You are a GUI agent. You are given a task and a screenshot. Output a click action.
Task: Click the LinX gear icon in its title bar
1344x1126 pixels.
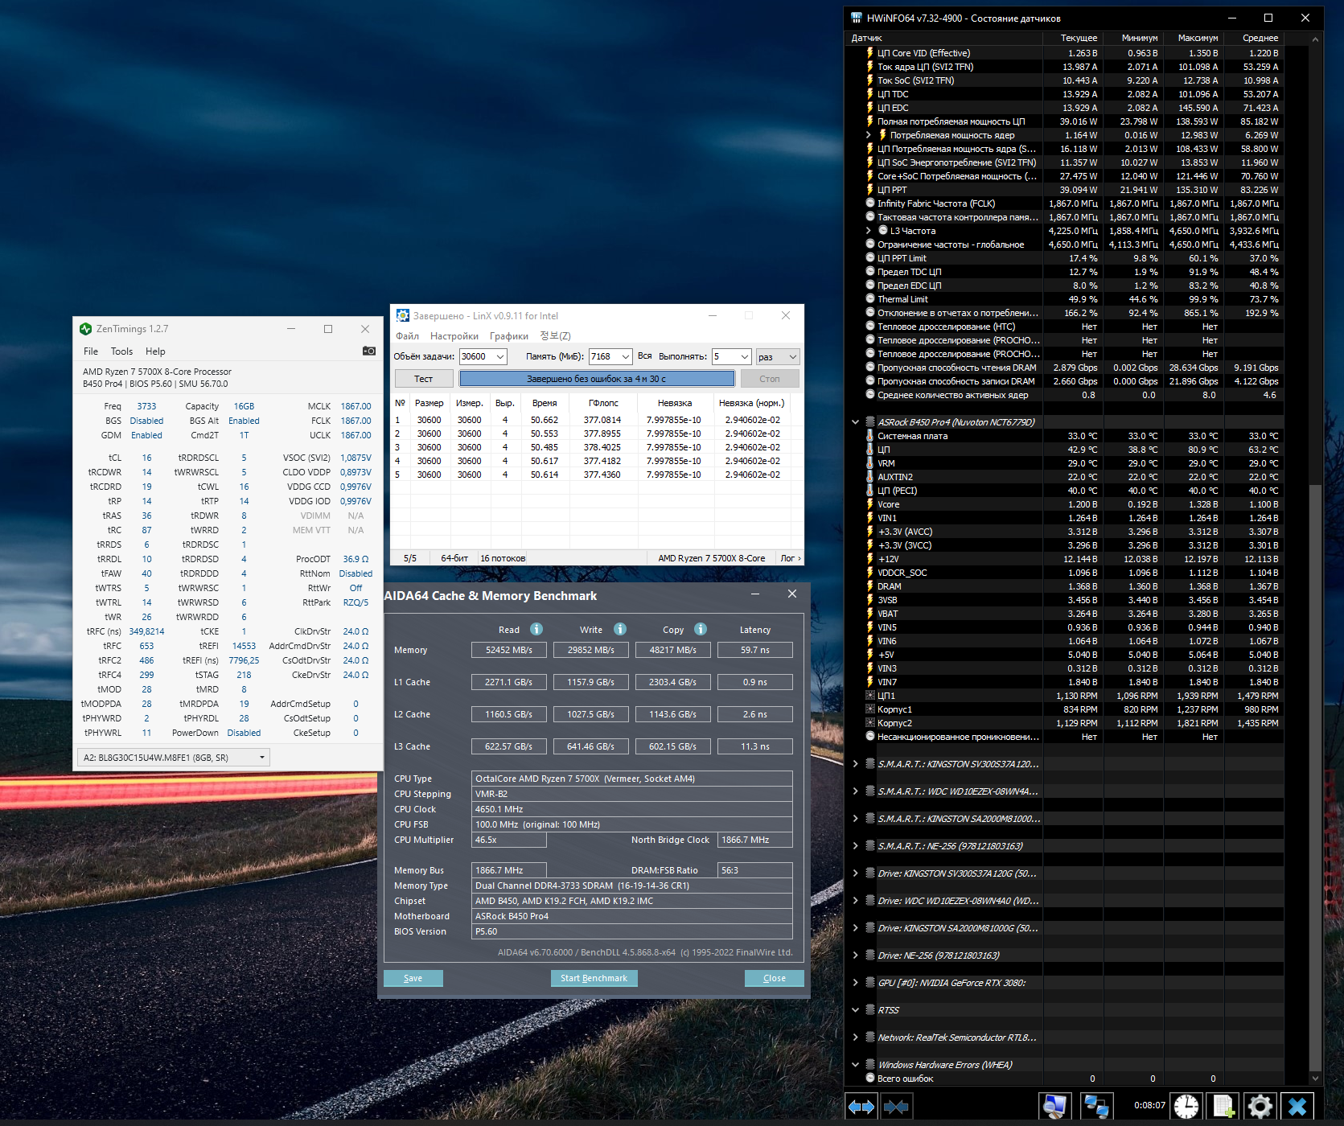click(403, 315)
